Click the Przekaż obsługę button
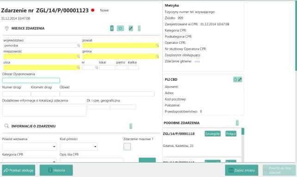 (19, 170)
